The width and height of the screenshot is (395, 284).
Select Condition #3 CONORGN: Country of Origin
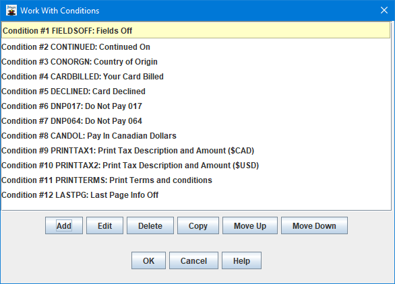click(x=195, y=62)
